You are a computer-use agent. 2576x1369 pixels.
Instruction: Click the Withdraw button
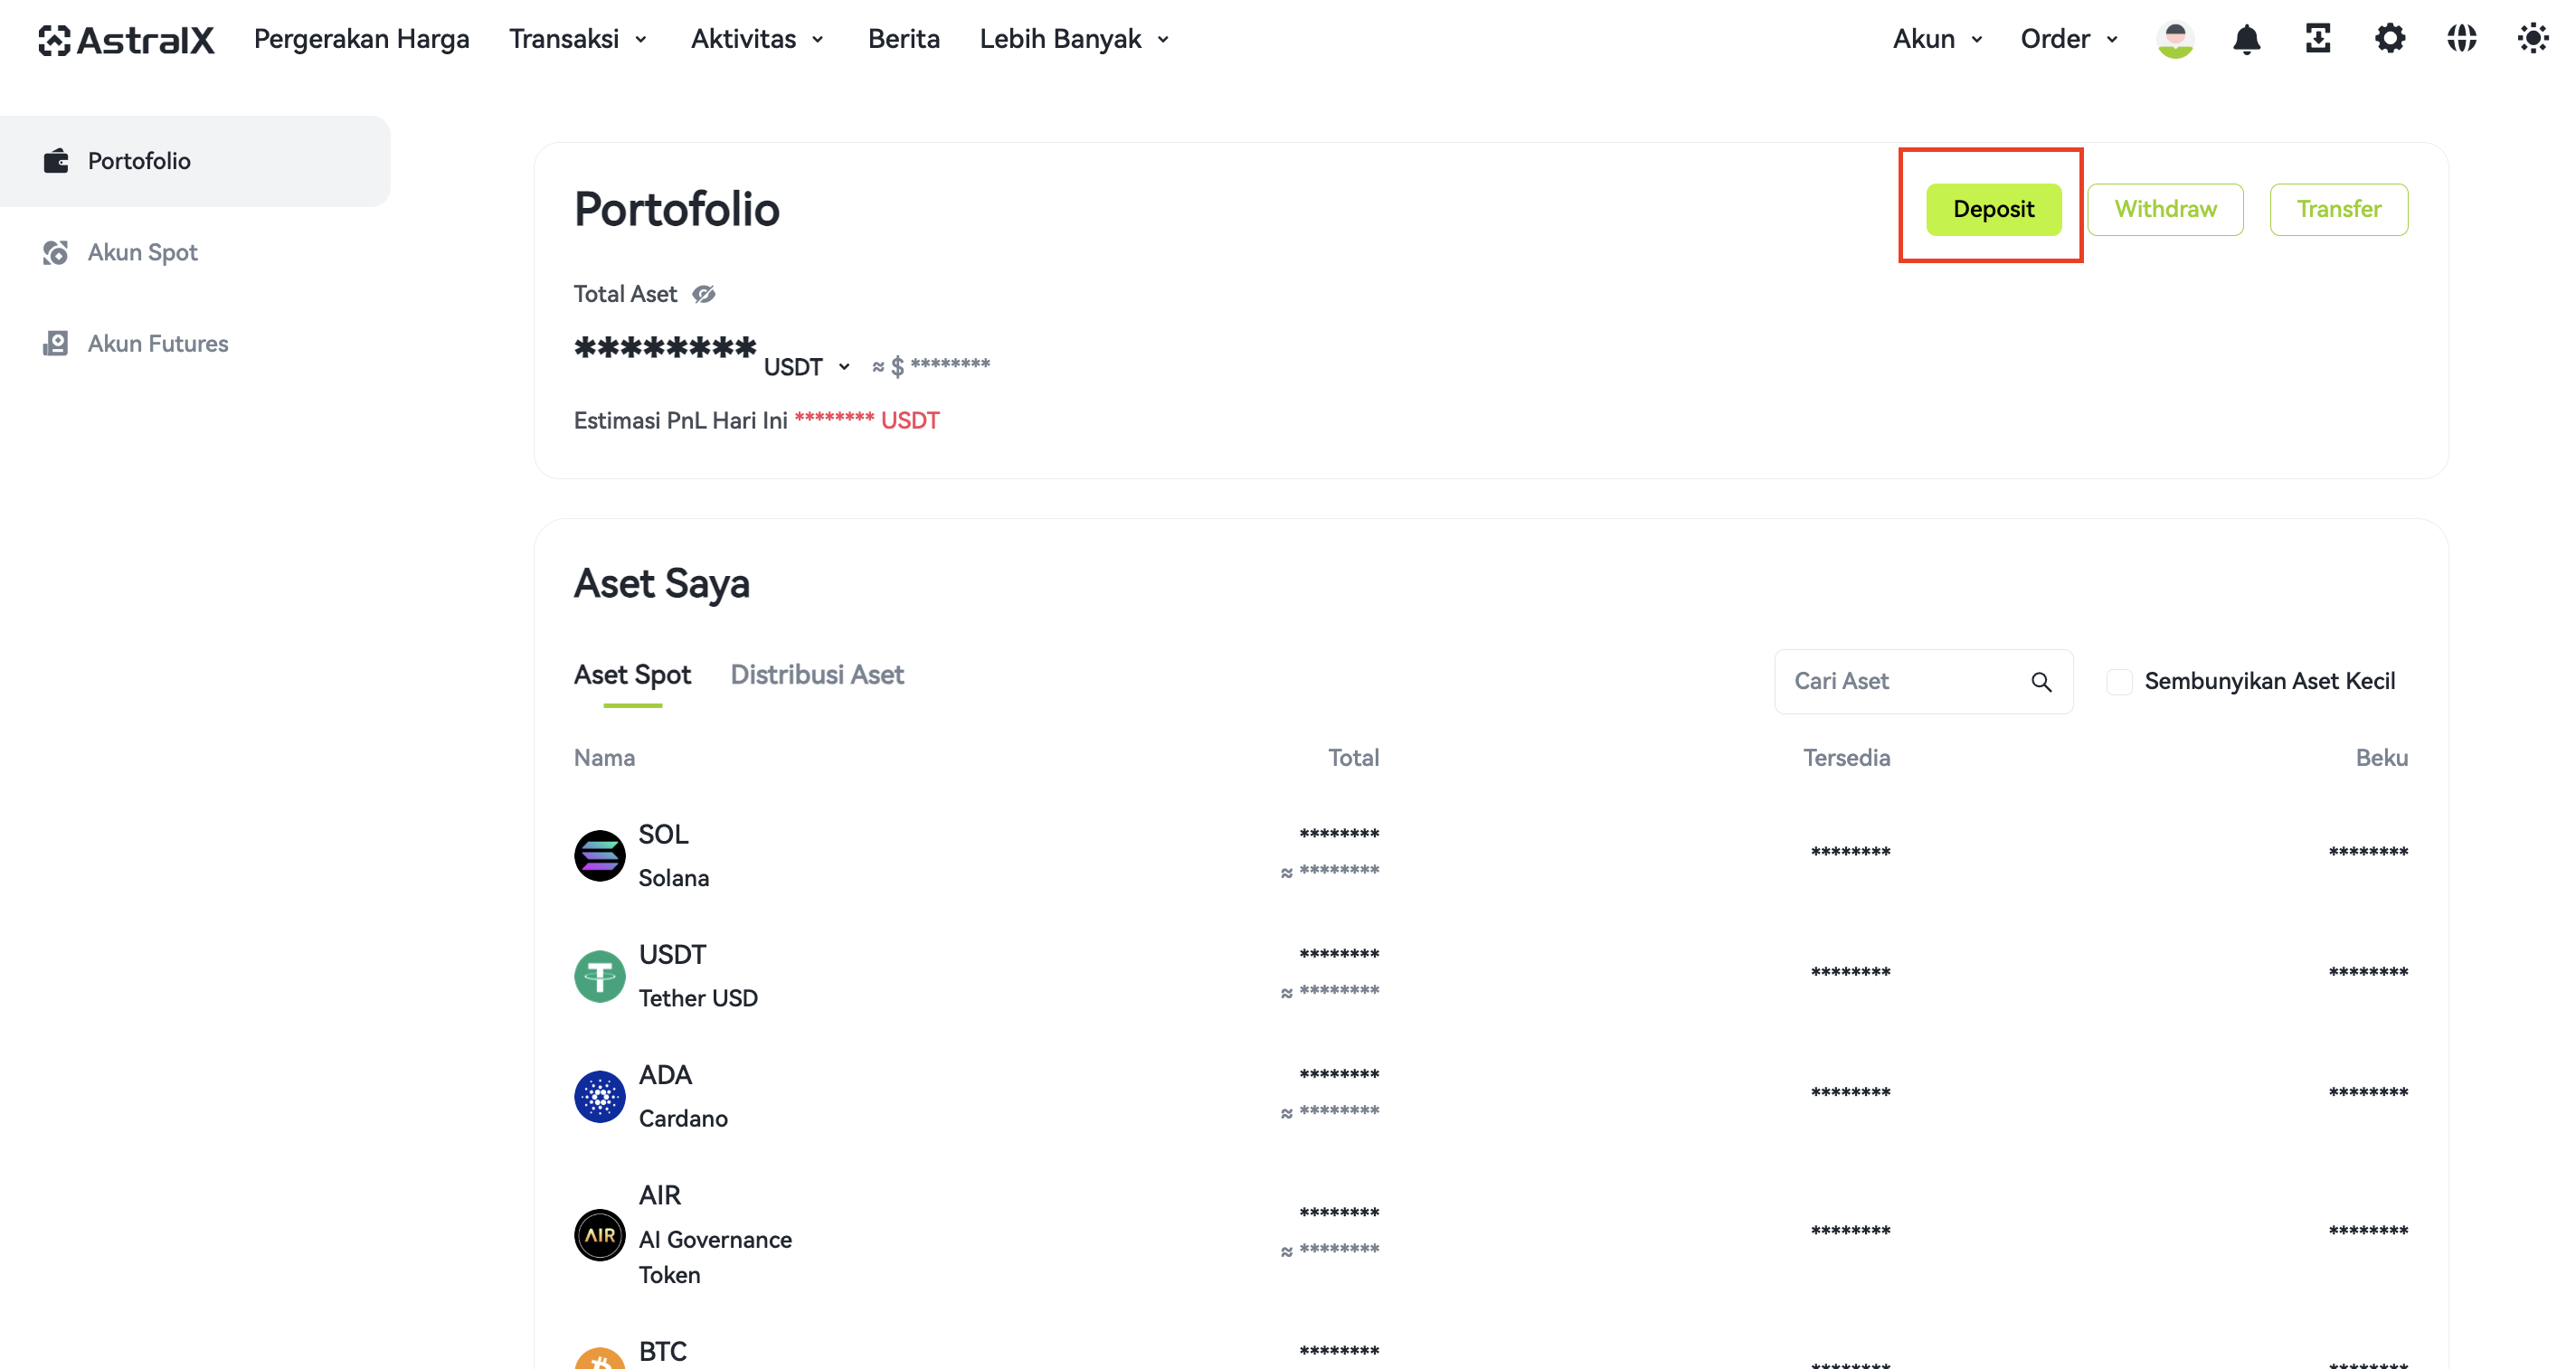2165,209
